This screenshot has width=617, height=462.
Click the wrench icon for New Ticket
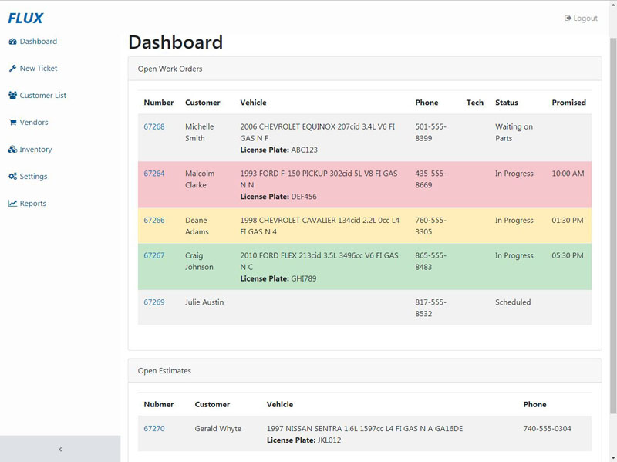click(x=12, y=69)
